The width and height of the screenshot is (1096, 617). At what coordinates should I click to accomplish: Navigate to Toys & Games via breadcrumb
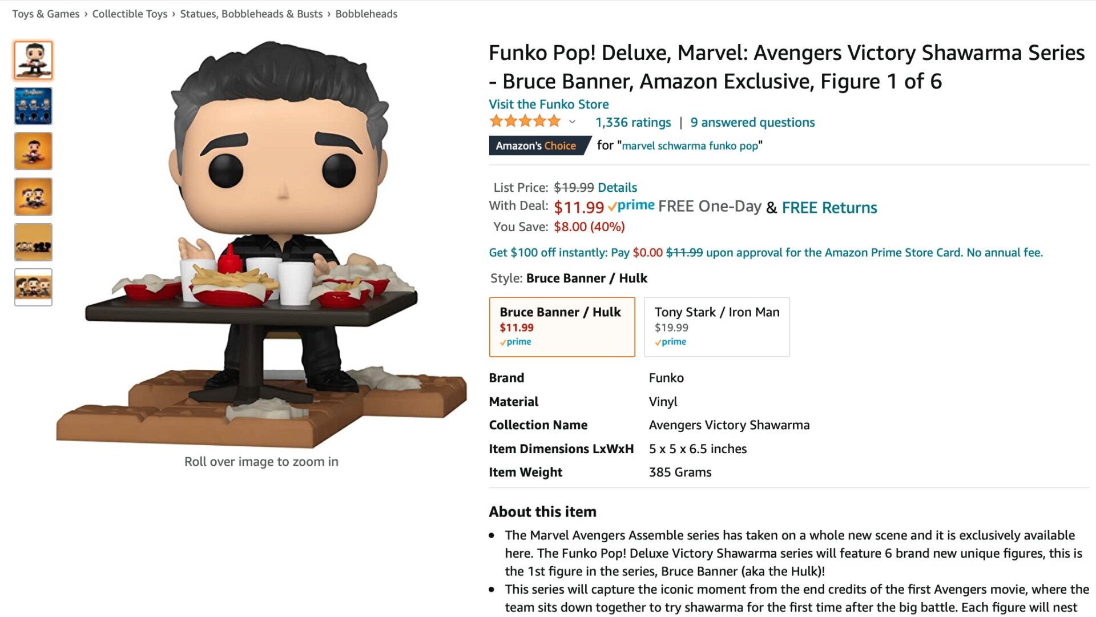click(x=45, y=13)
